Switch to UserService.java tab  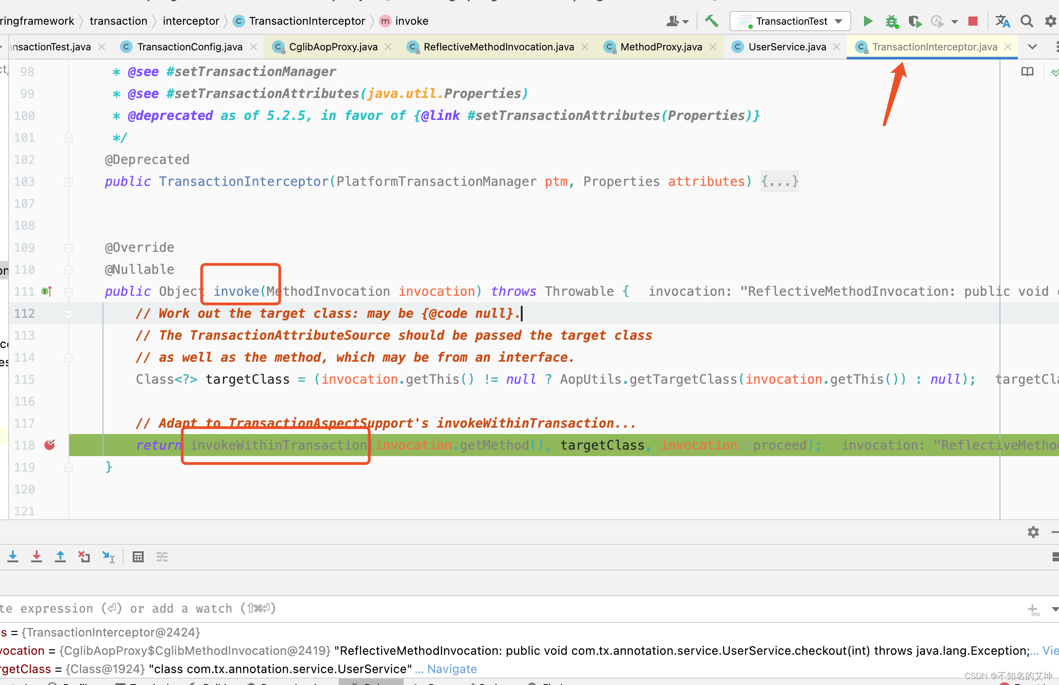point(787,47)
